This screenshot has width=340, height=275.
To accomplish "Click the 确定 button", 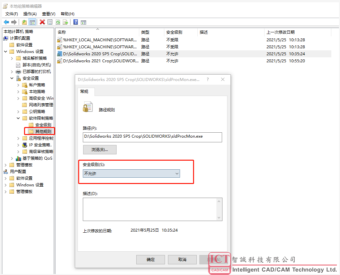I will [151, 260].
